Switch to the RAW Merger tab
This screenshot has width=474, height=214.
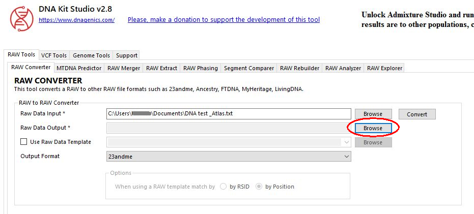tap(124, 68)
